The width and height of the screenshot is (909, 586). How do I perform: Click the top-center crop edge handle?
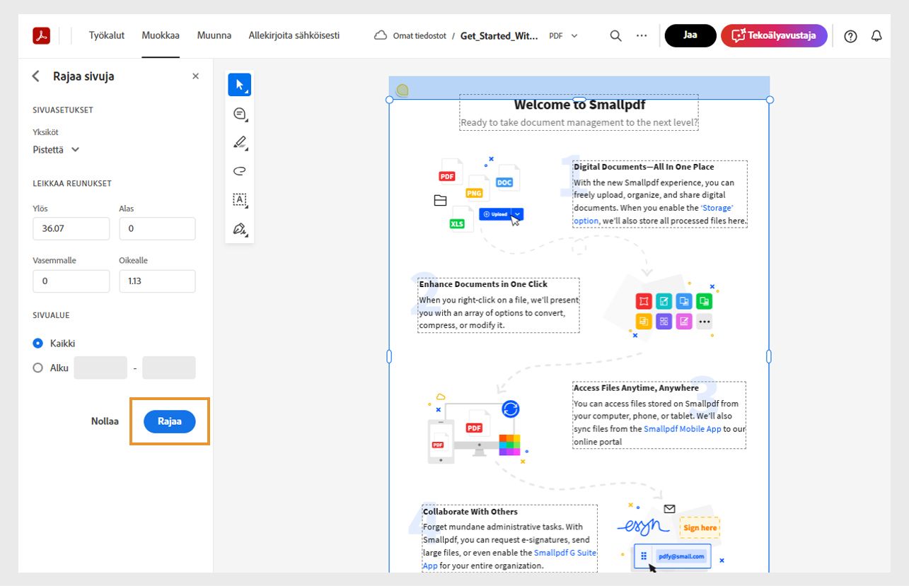pyautogui.click(x=579, y=100)
